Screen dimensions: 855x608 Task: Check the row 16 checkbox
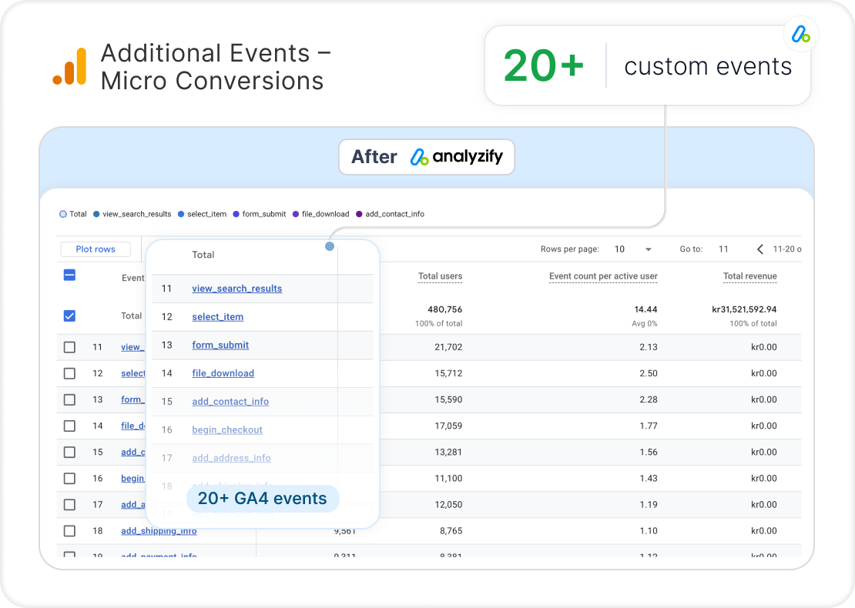point(69,479)
